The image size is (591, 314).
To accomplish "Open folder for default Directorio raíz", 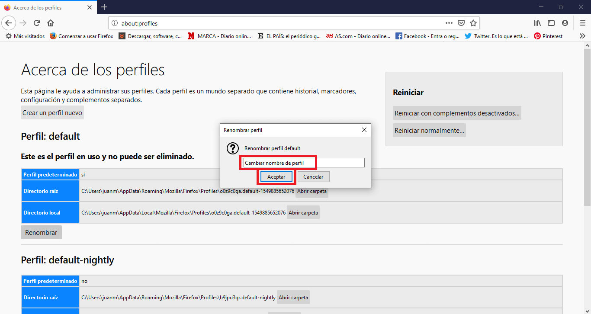I will pyautogui.click(x=312, y=191).
